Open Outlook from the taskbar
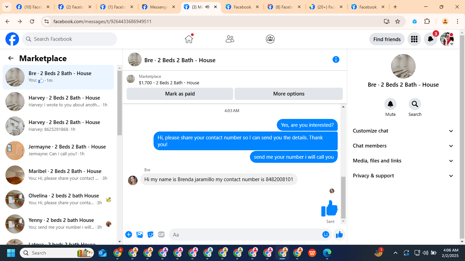The height and width of the screenshot is (261, 465). click(x=102, y=253)
